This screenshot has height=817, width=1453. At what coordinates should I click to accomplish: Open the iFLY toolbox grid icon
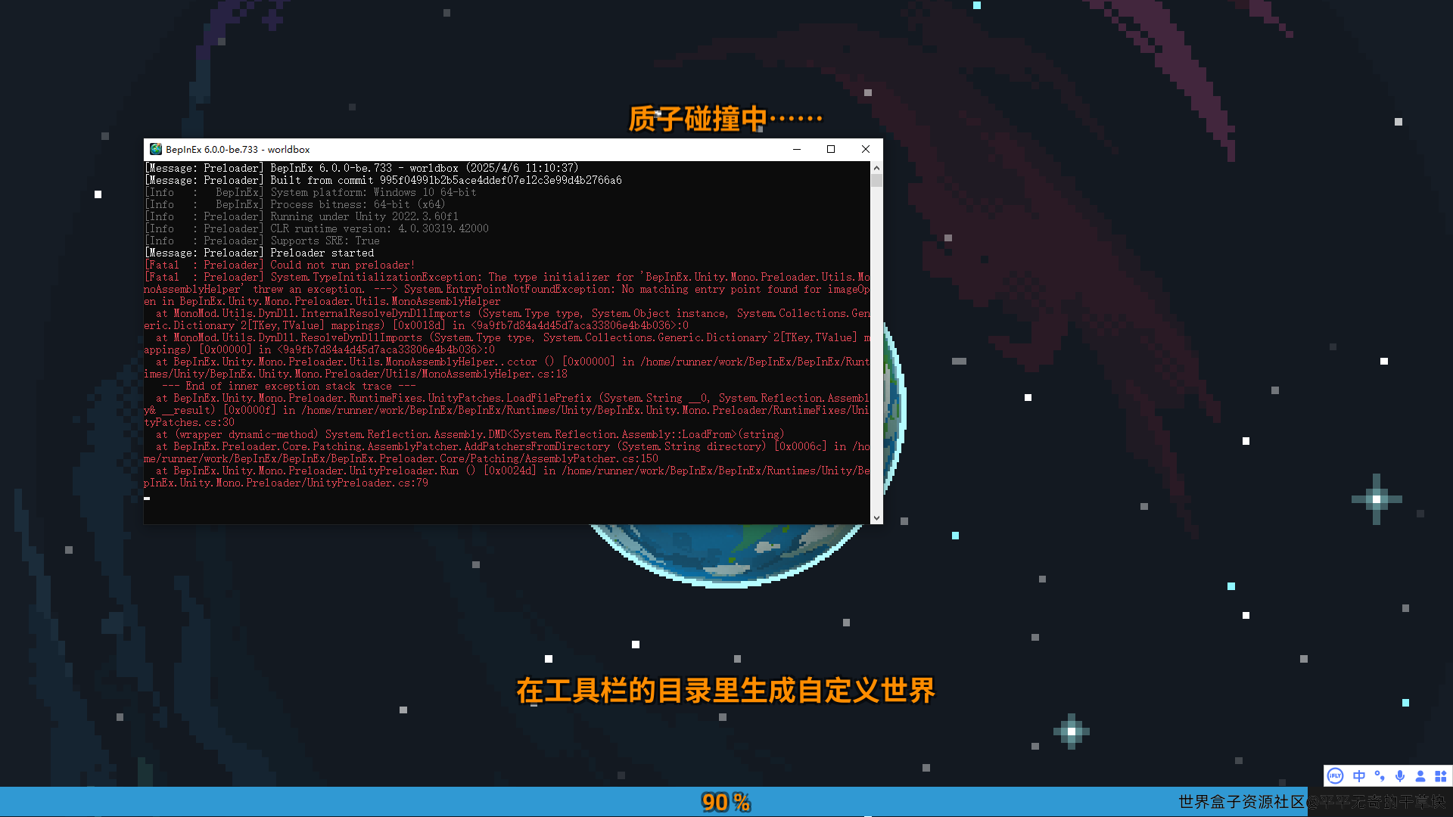tap(1441, 776)
